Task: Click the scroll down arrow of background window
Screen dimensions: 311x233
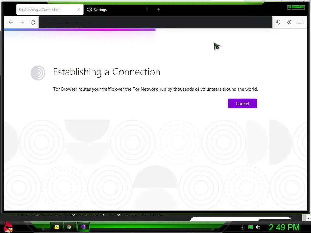Action: 309,218
